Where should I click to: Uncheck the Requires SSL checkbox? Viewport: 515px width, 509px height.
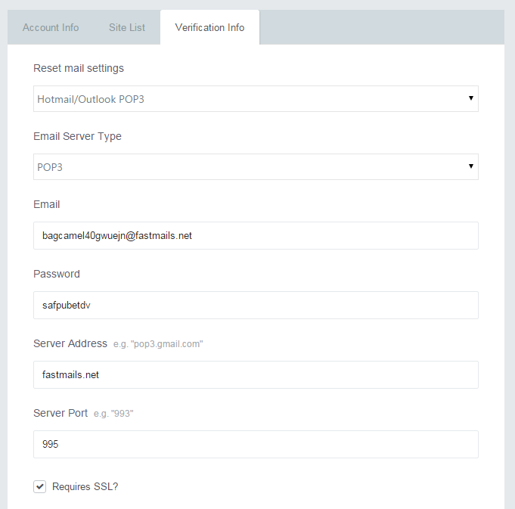coord(40,486)
